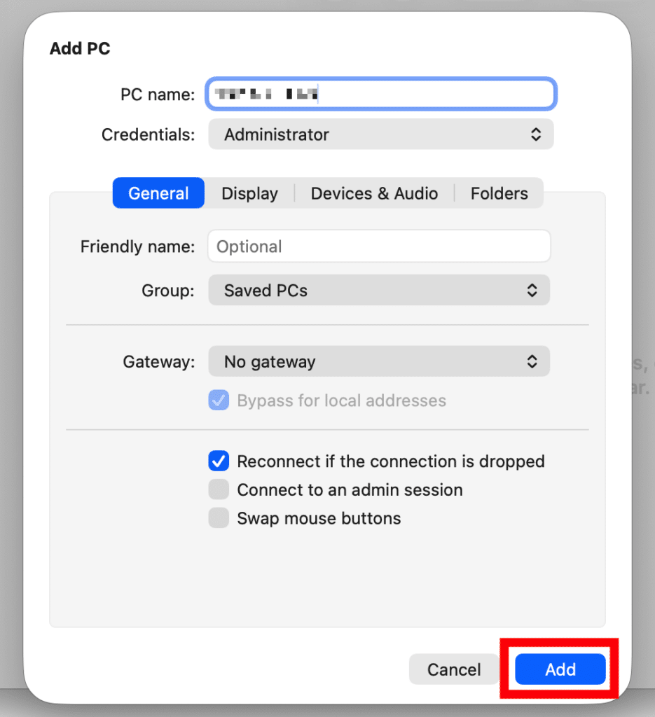The width and height of the screenshot is (655, 717).
Task: Click the Add button
Action: click(560, 669)
